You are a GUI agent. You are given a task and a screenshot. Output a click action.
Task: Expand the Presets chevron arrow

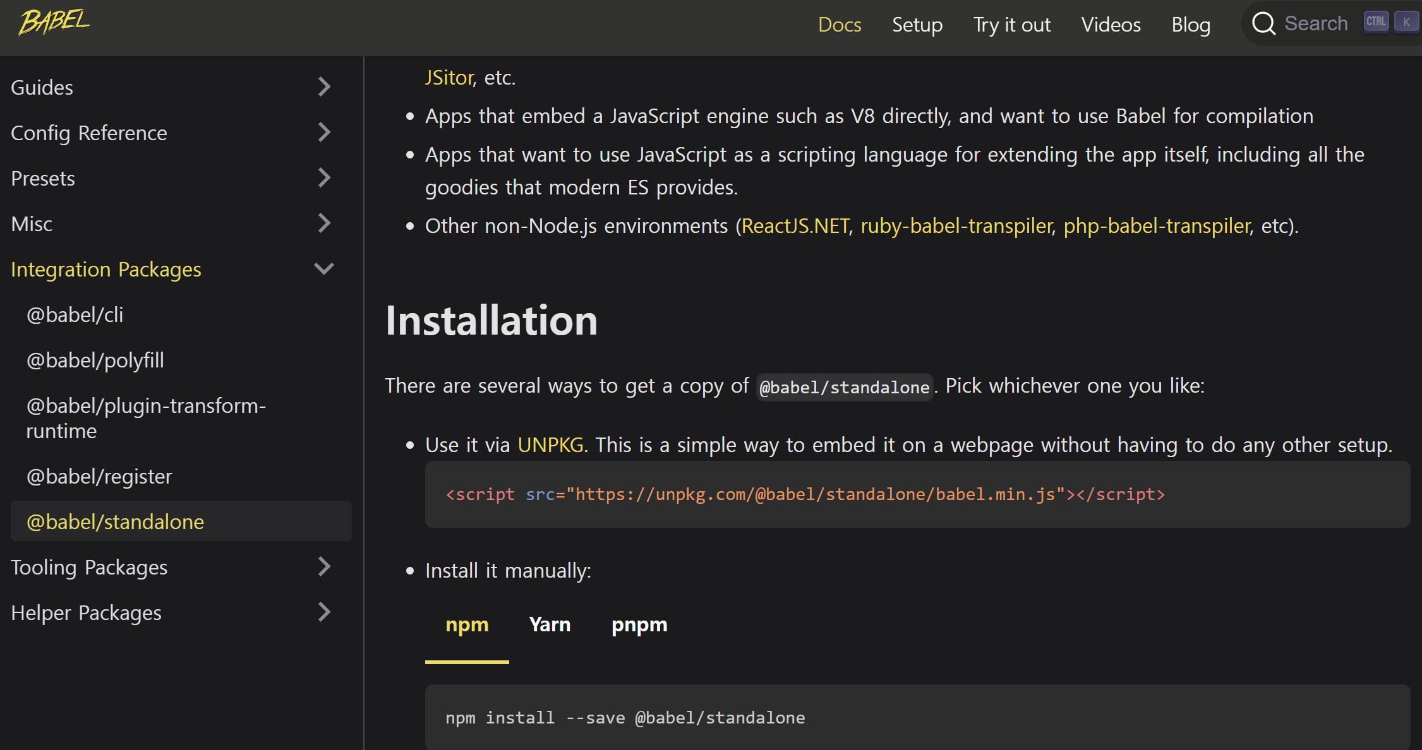(324, 177)
